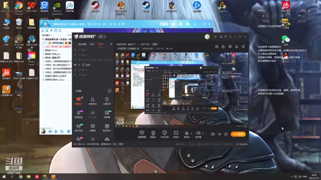
Task: Open the 自由模式 dropdown in YY window
Action: click(x=47, y=35)
